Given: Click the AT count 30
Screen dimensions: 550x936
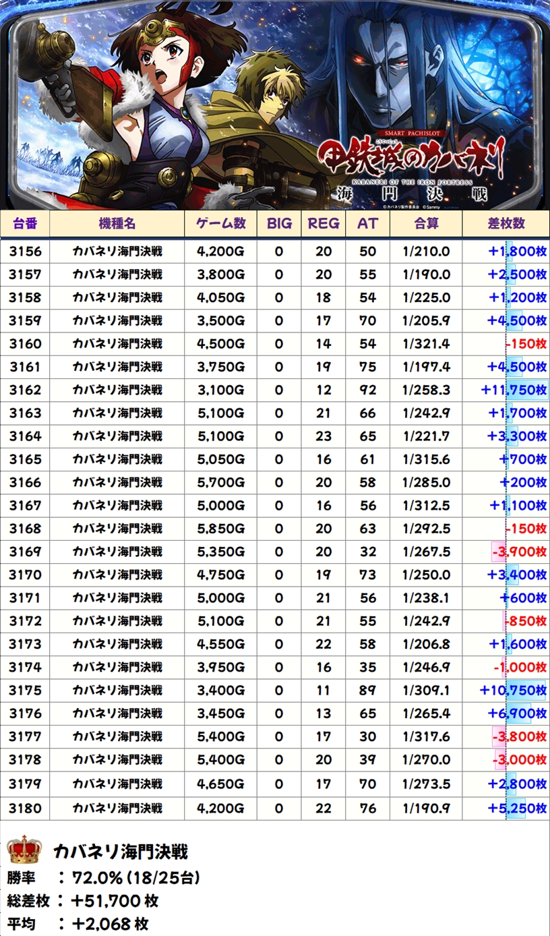Looking at the screenshot, I should tap(368, 736).
